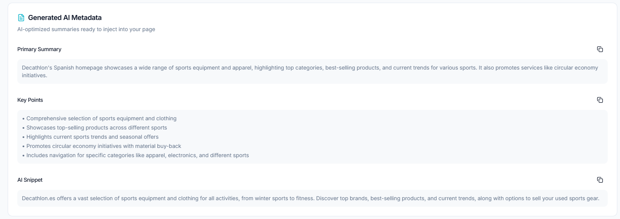Click the 'Includes navigation for specific categories' bullet

pyautogui.click(x=137, y=155)
